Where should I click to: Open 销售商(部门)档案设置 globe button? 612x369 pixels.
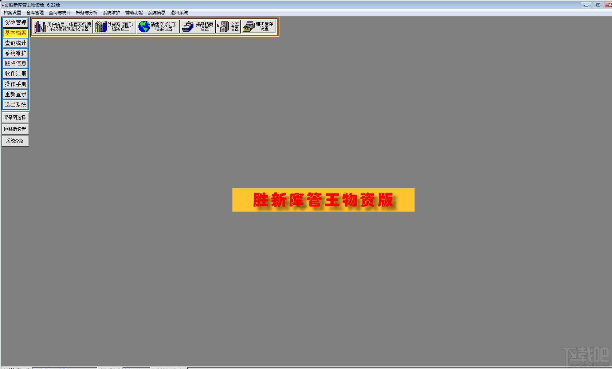point(158,27)
